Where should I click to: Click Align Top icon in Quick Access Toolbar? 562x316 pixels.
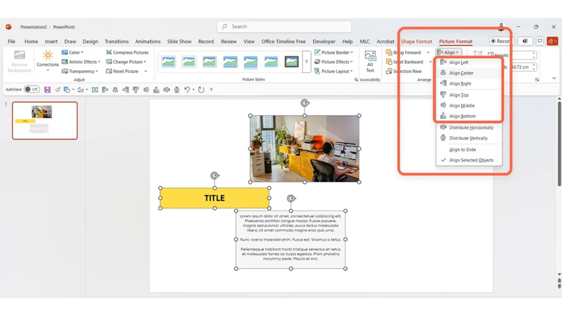(136, 89)
